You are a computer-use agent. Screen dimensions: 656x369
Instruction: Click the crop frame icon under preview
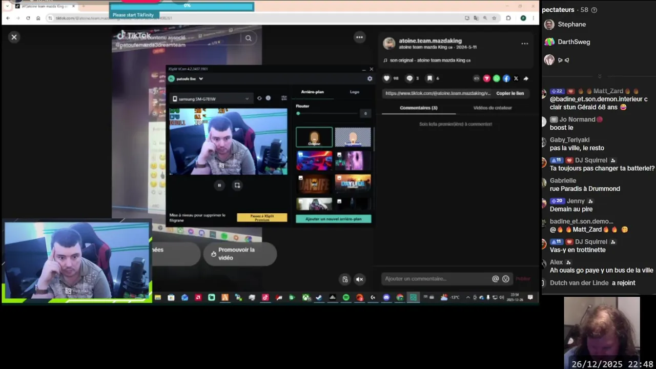tap(237, 186)
